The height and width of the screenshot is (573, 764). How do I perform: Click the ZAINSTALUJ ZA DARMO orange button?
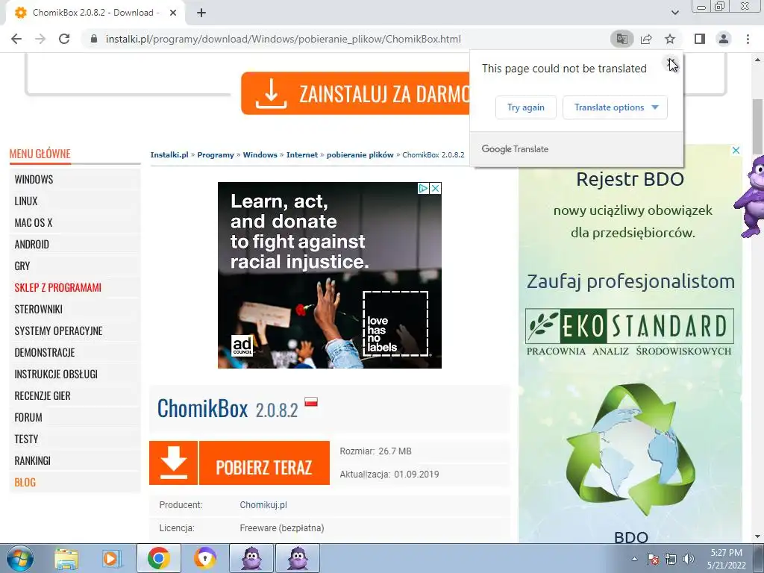356,93
